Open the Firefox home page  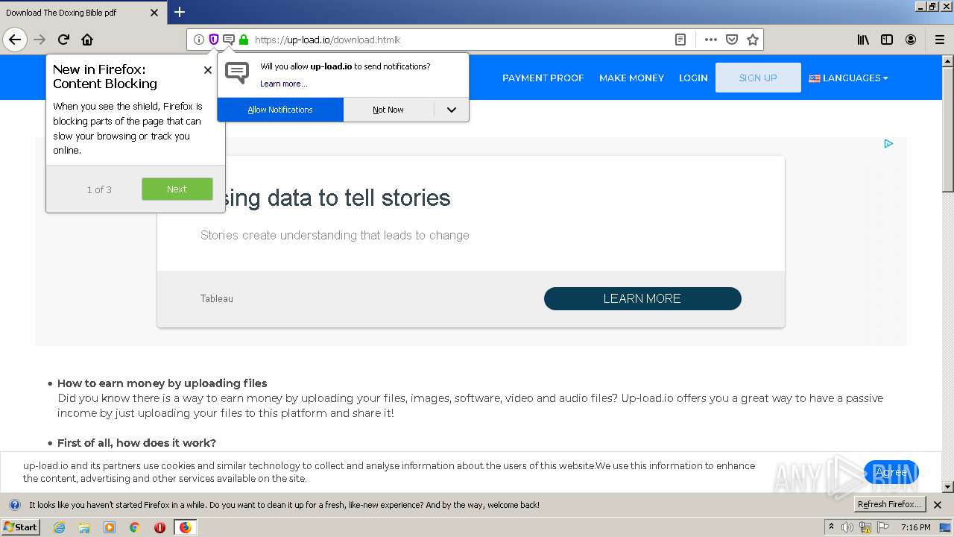[x=87, y=40]
